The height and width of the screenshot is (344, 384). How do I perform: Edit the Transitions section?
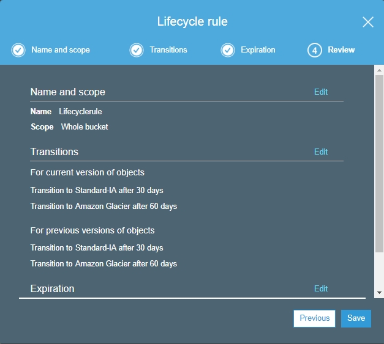[x=321, y=152]
